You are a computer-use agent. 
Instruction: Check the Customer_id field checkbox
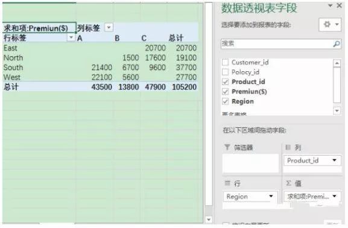point(226,62)
